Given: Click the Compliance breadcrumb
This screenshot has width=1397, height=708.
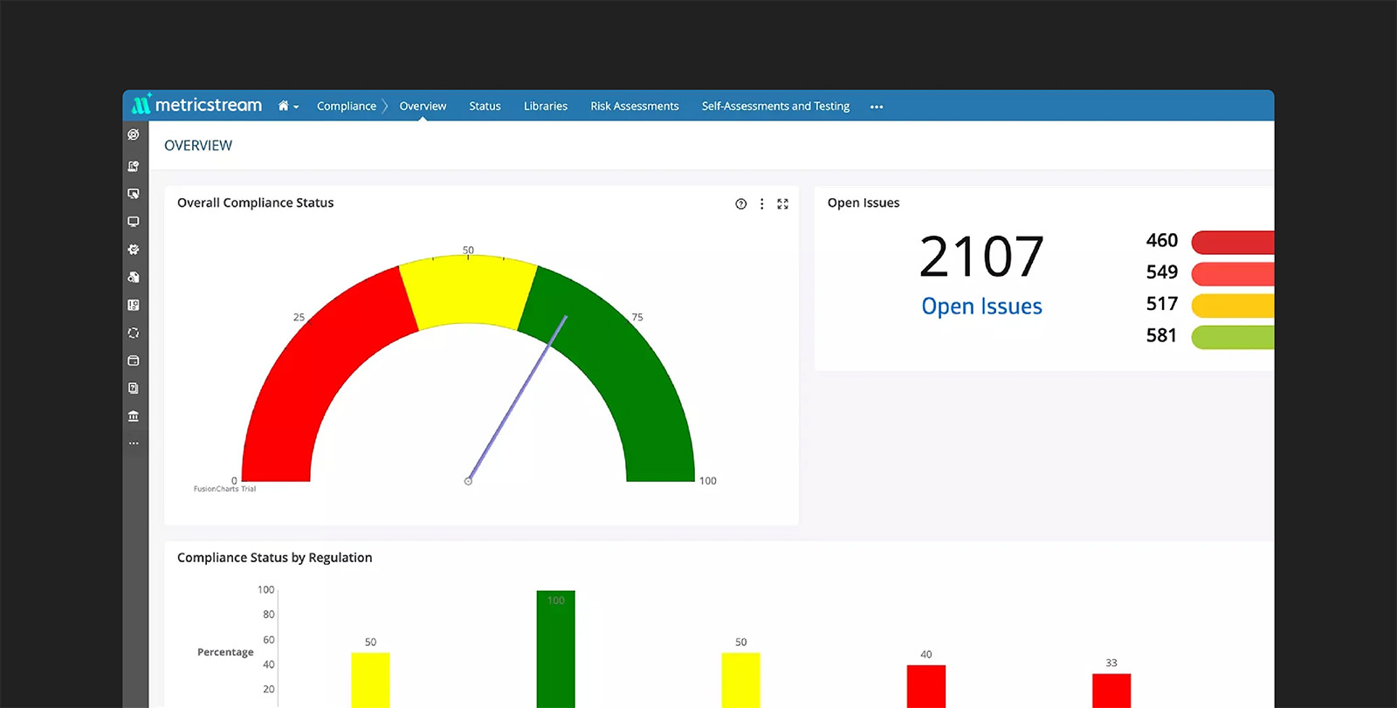Looking at the screenshot, I should pyautogui.click(x=347, y=107).
